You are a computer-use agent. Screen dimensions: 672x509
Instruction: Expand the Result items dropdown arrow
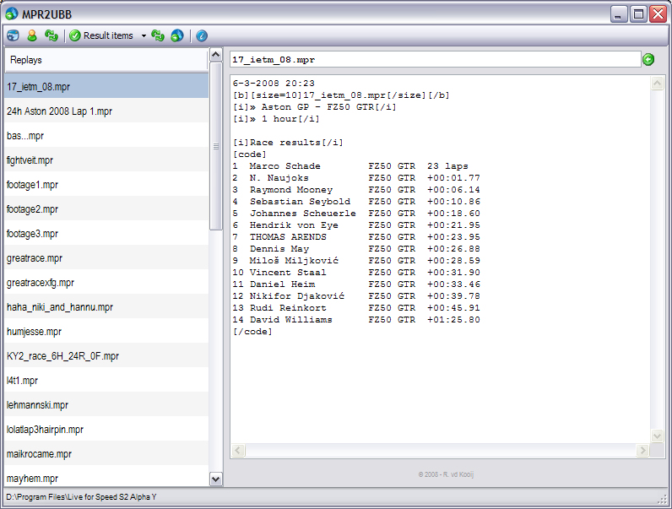coord(144,35)
